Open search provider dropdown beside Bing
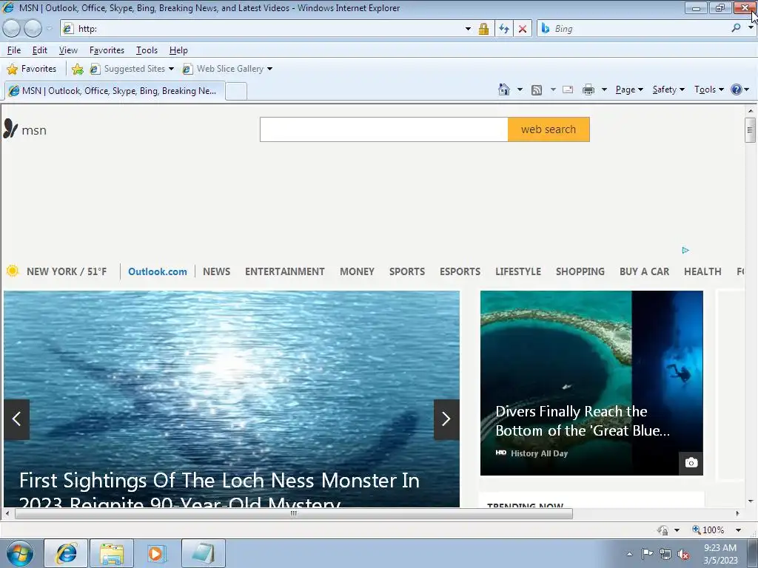The height and width of the screenshot is (568, 758). pos(751,29)
